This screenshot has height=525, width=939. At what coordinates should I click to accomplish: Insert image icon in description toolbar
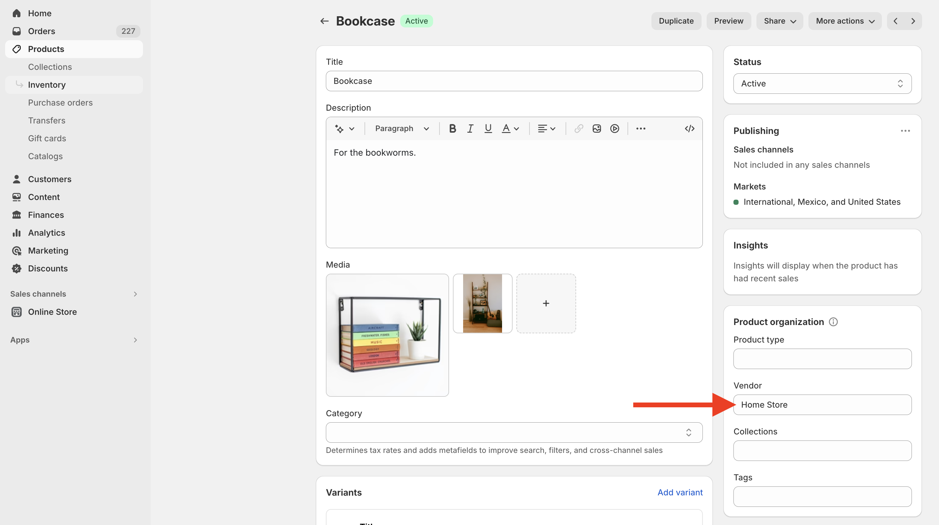coord(597,129)
